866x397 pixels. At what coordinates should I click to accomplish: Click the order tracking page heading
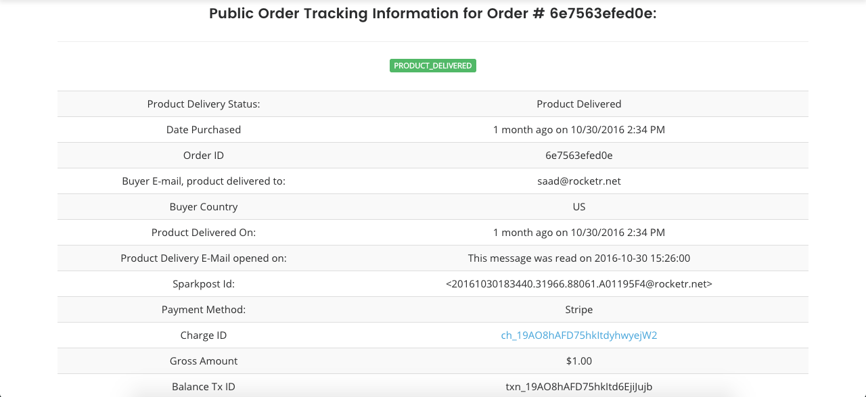pyautogui.click(x=433, y=14)
